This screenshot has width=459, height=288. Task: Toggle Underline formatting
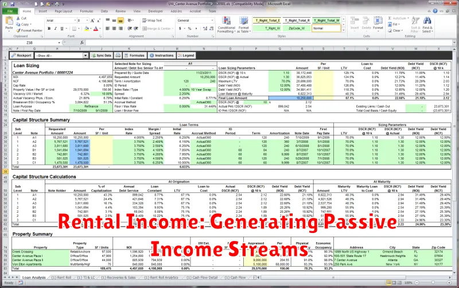pyautogui.click(x=62, y=29)
